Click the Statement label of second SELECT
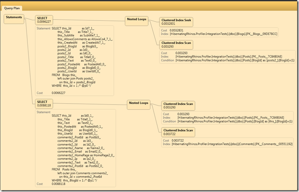This screenshot has width=299, height=192. click(44, 112)
